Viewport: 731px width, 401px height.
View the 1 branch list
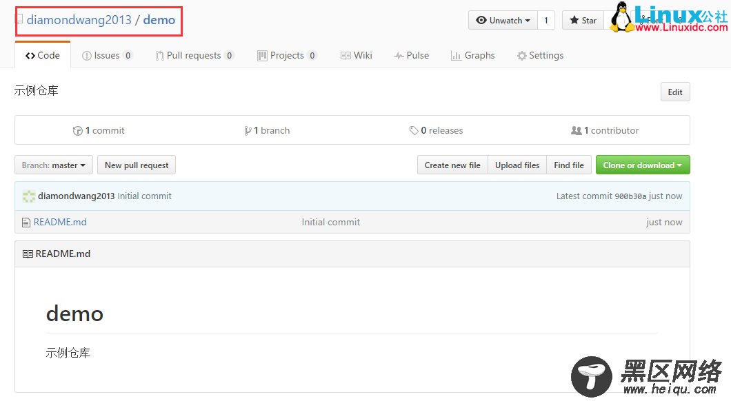click(x=267, y=130)
